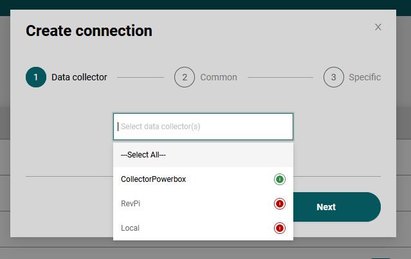411x259 pixels.
Task: Click the connector line between steps 1 and 2
Action: [140, 77]
